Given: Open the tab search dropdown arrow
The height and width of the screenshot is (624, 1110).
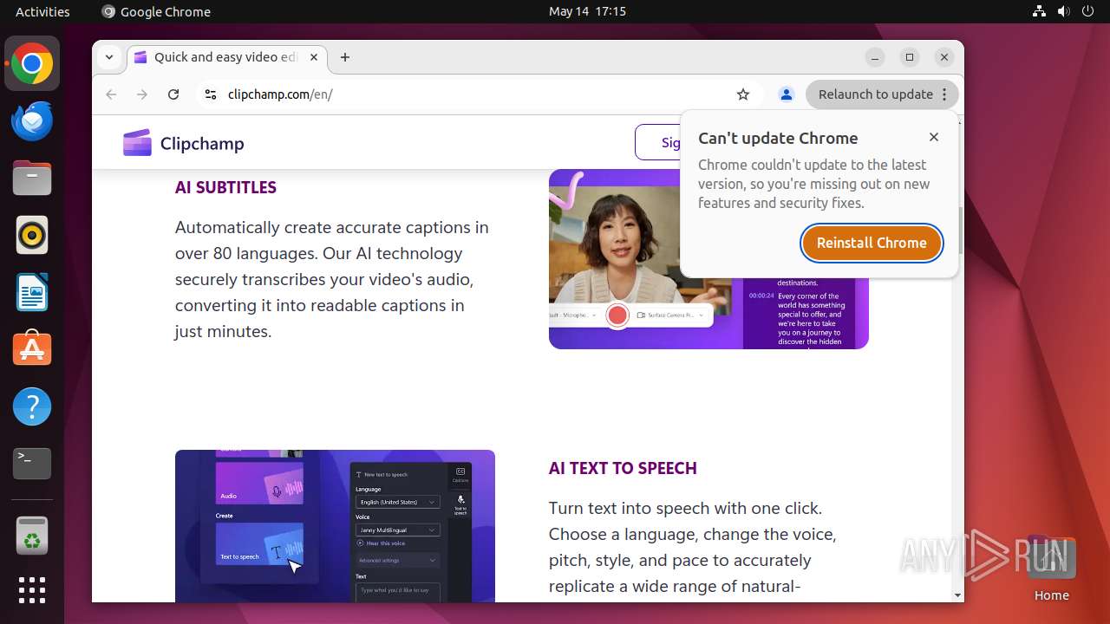Looking at the screenshot, I should [x=109, y=57].
